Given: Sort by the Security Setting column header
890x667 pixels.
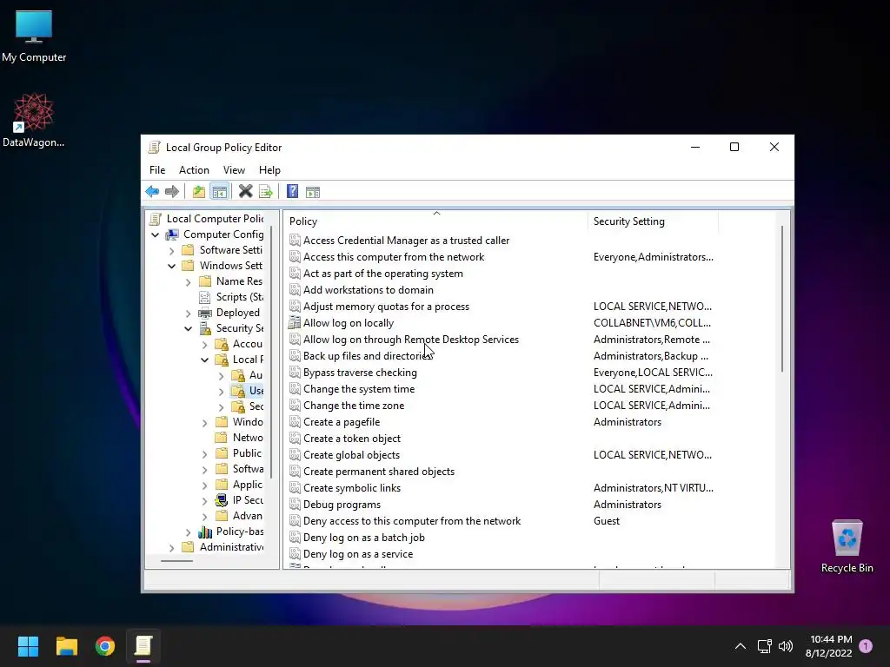Looking at the screenshot, I should coord(653,221).
